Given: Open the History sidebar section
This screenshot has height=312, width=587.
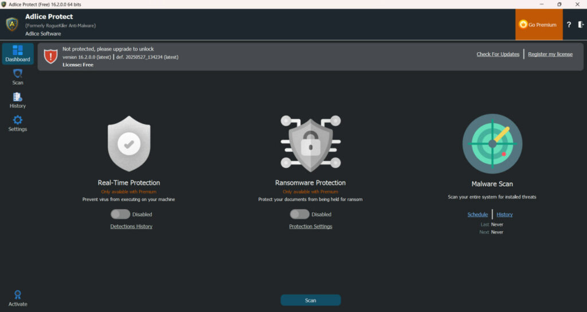Looking at the screenshot, I should tap(18, 100).
